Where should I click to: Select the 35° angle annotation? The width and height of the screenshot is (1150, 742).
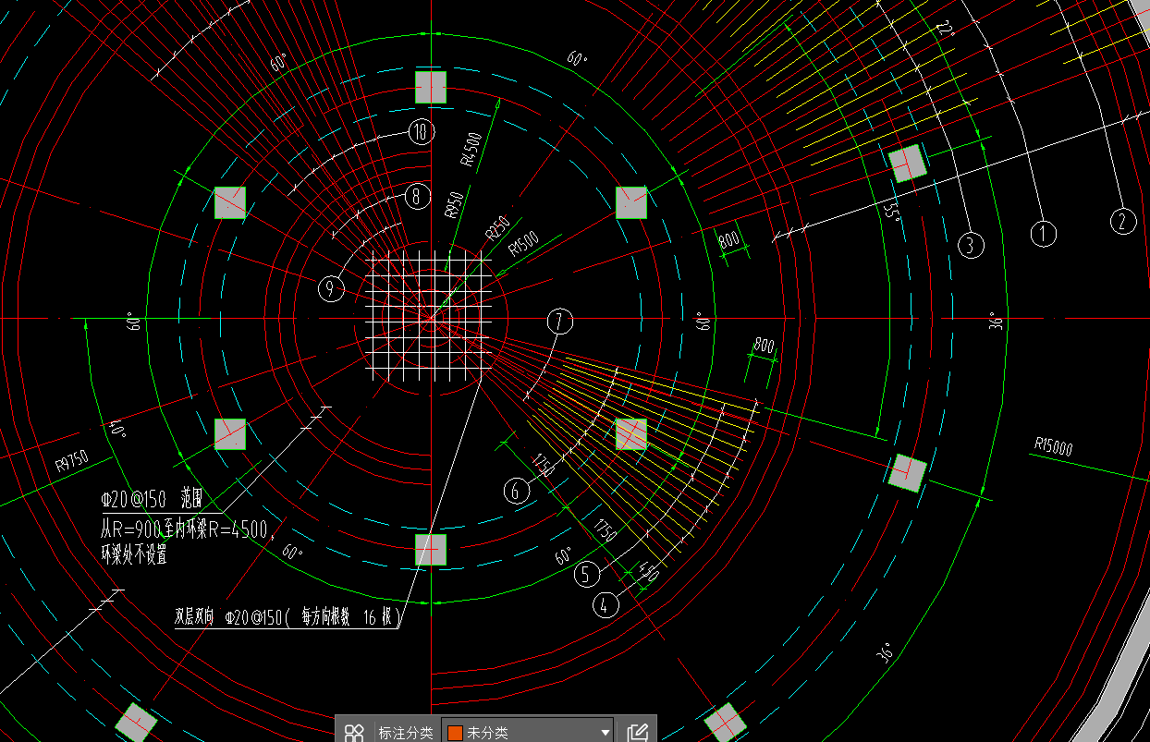tap(892, 212)
